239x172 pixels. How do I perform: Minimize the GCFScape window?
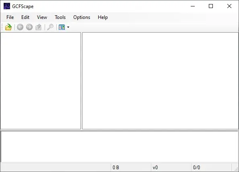coord(193,6)
